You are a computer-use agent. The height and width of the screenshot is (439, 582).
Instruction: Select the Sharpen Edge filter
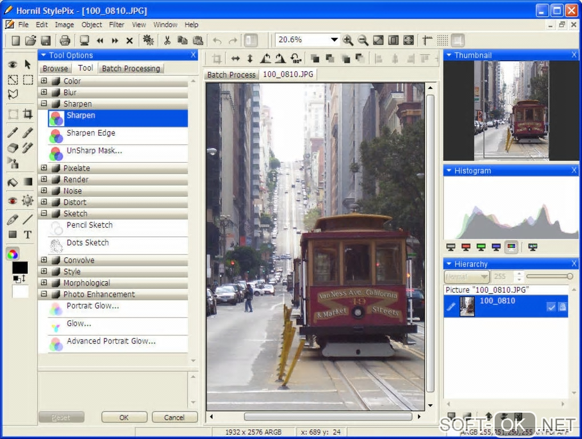(x=118, y=136)
